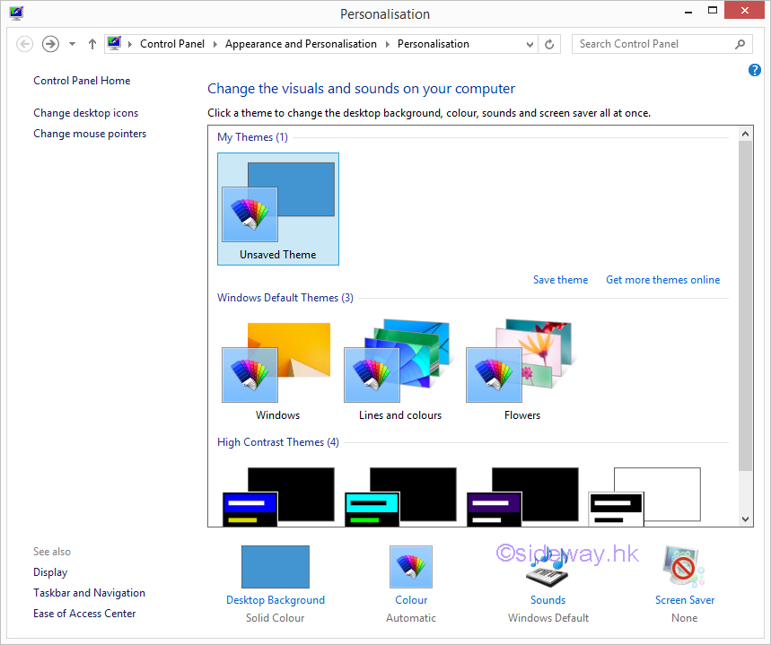
Task: Open the Screen Saver settings icon
Action: pyautogui.click(x=684, y=567)
